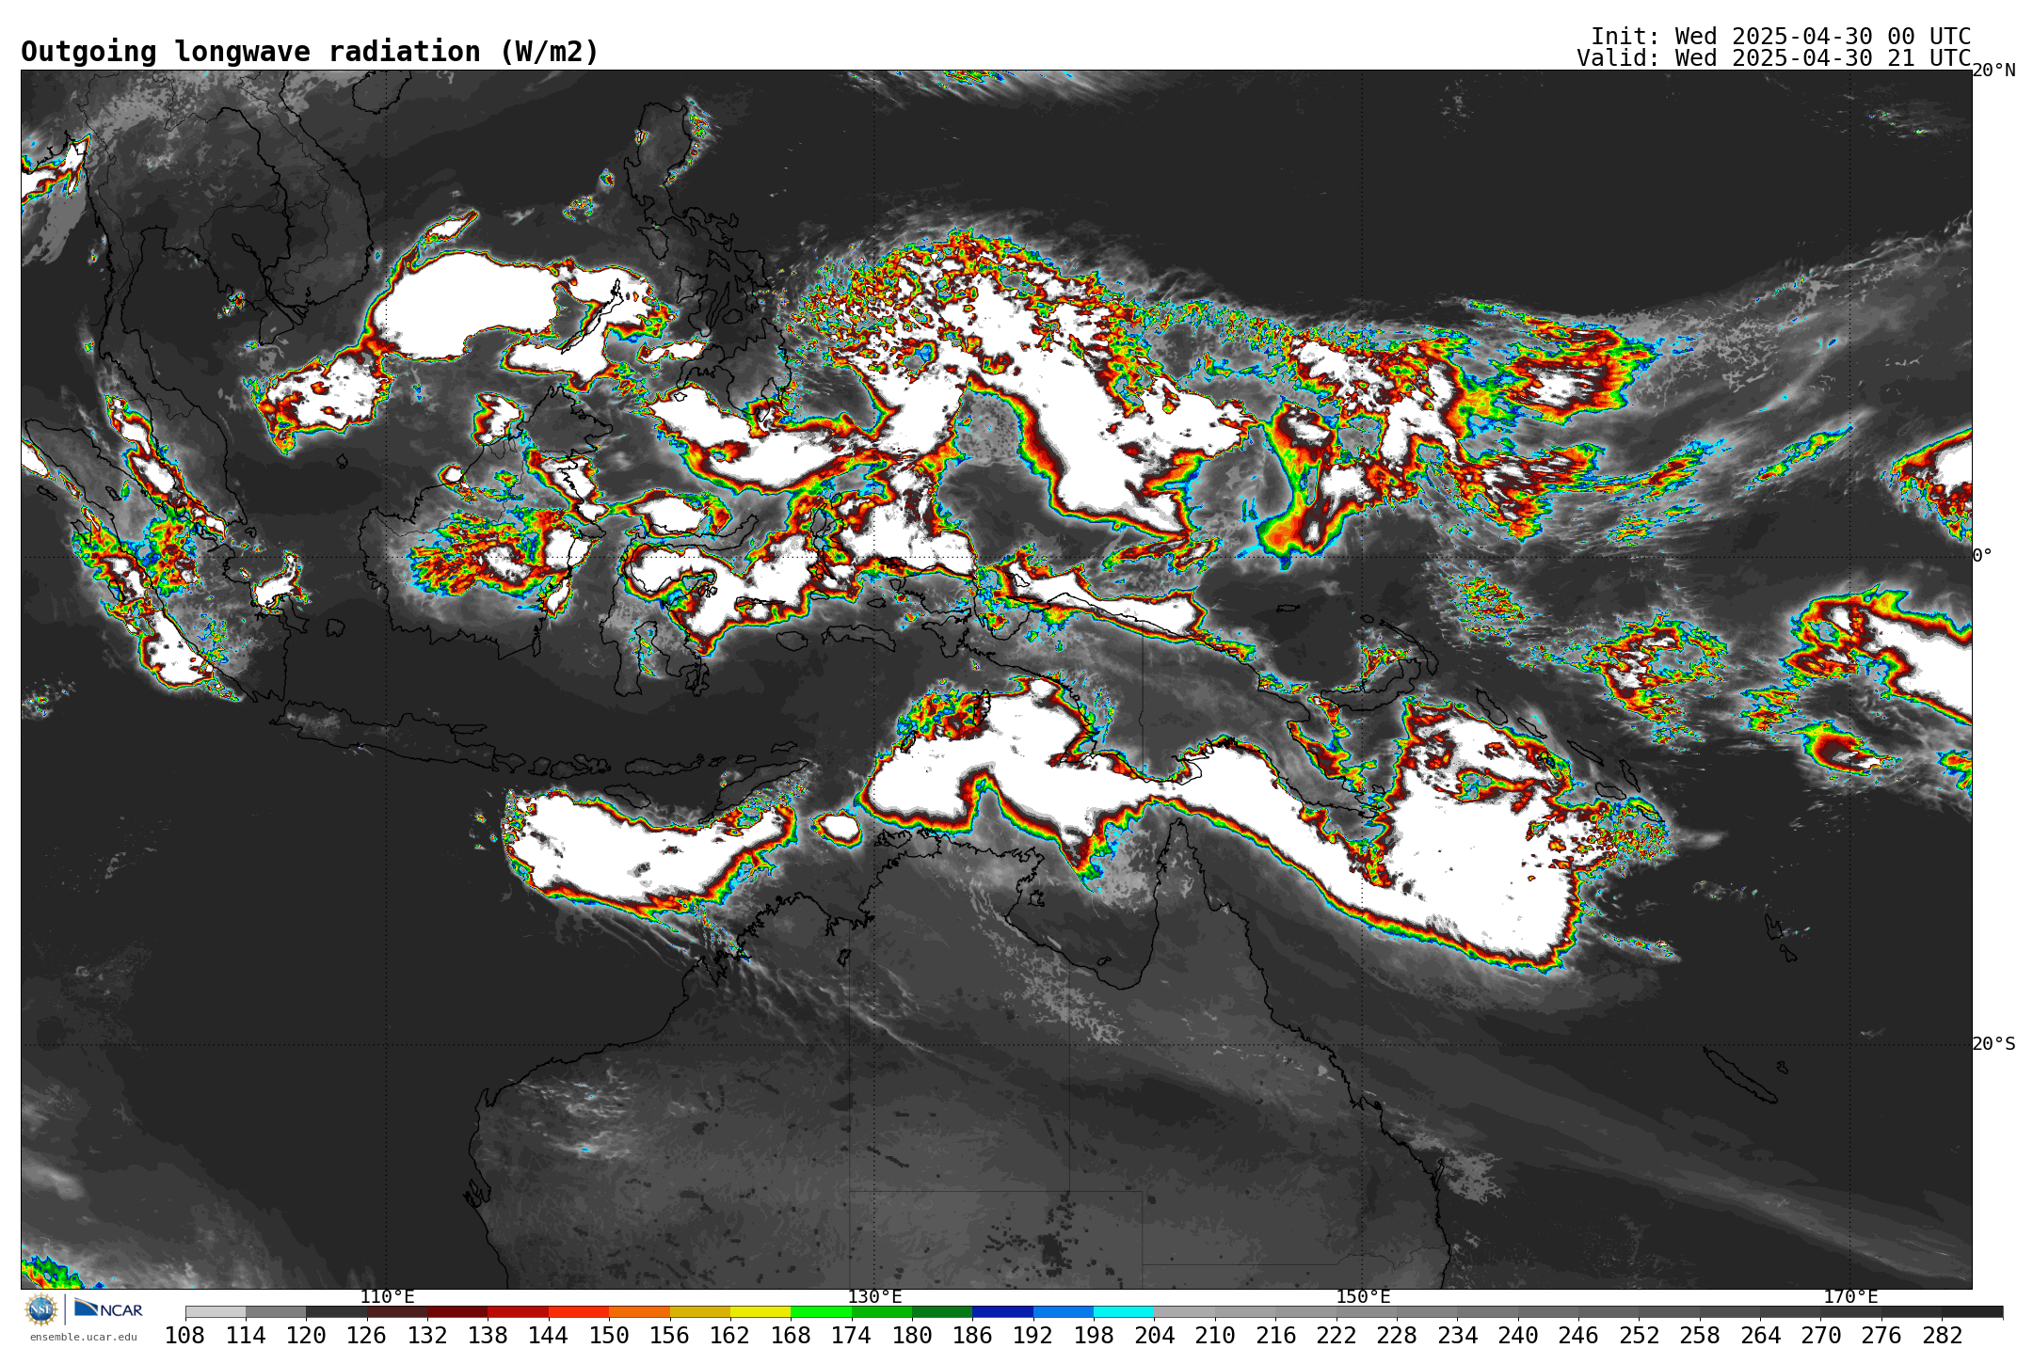The width and height of the screenshot is (2033, 1348).
Task: Click the colorbar label '240'
Action: click(1517, 1336)
